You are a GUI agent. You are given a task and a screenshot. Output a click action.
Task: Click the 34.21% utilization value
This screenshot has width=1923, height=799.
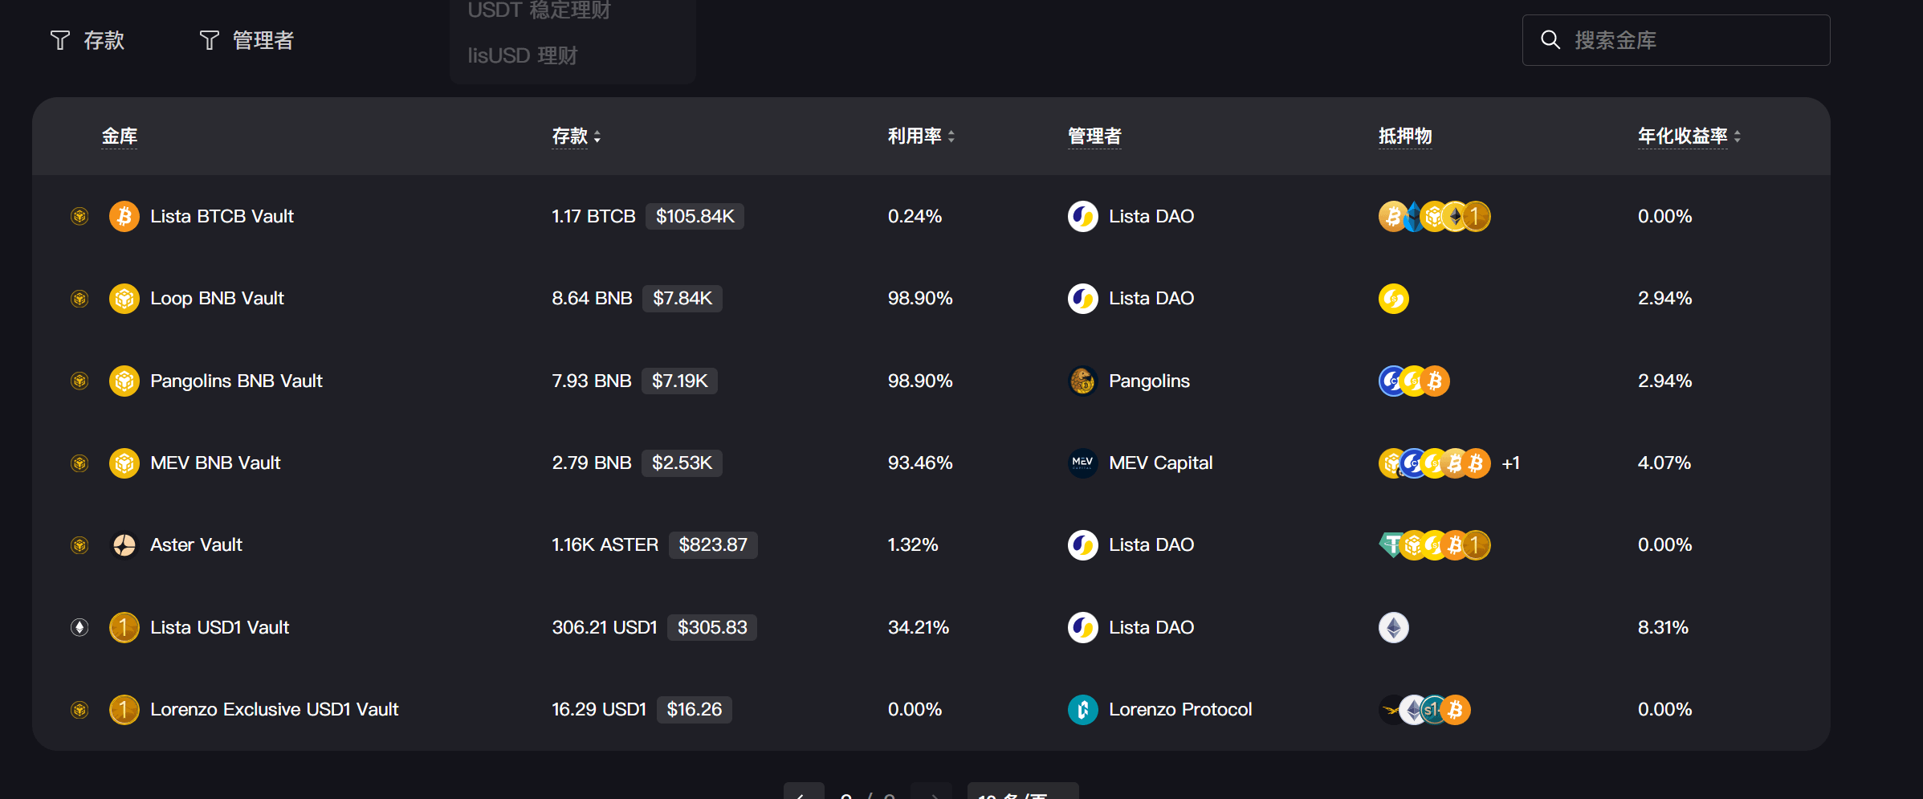919,627
